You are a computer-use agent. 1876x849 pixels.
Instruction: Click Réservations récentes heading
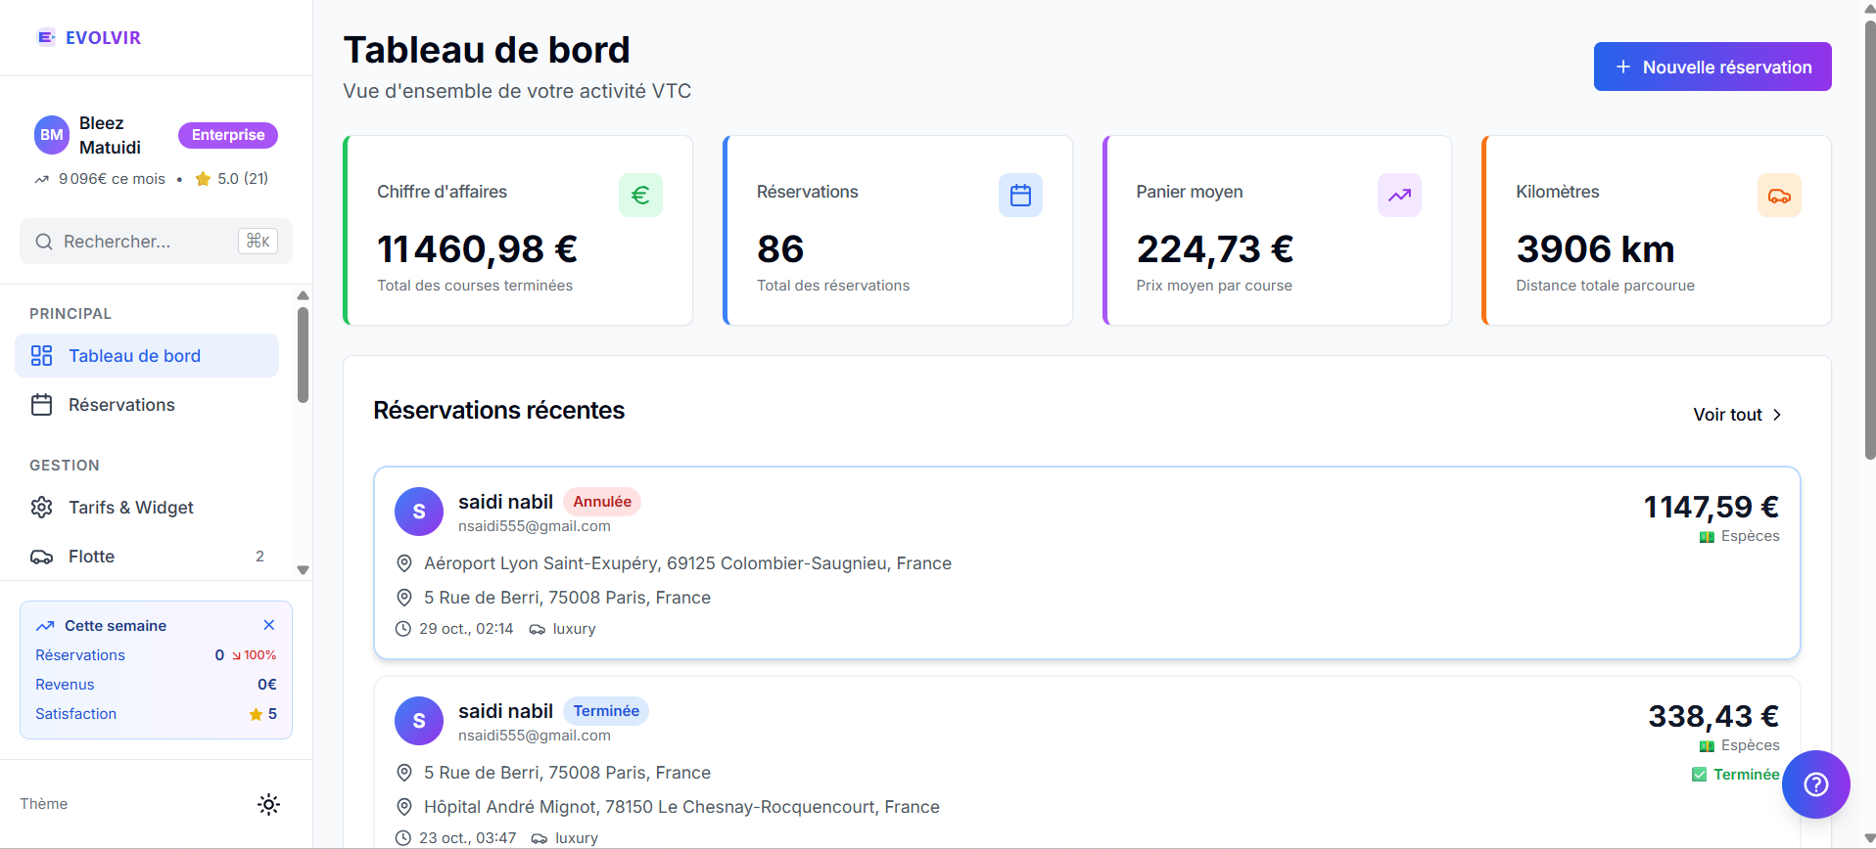(x=499, y=411)
